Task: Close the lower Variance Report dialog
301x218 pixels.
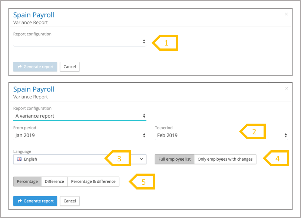Action: click(286, 88)
